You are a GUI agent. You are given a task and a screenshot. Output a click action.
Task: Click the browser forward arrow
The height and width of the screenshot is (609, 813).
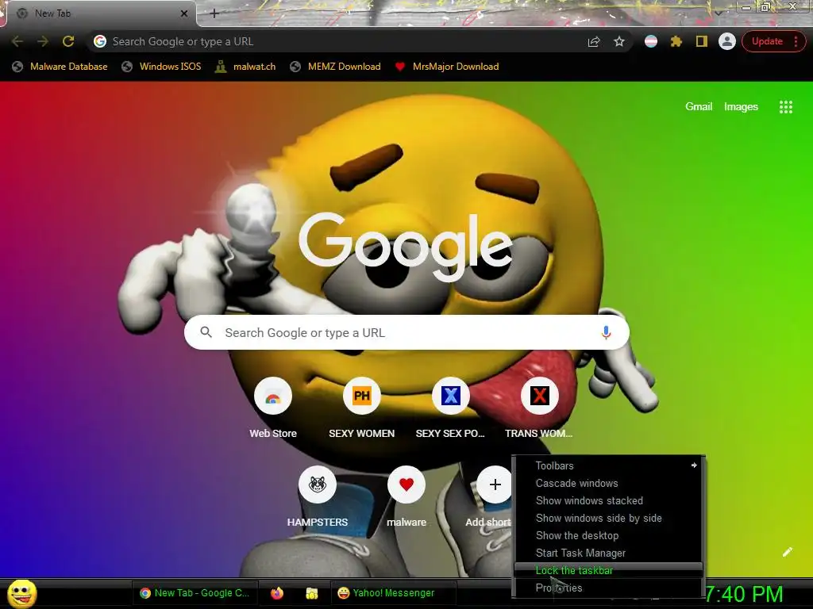click(x=43, y=41)
